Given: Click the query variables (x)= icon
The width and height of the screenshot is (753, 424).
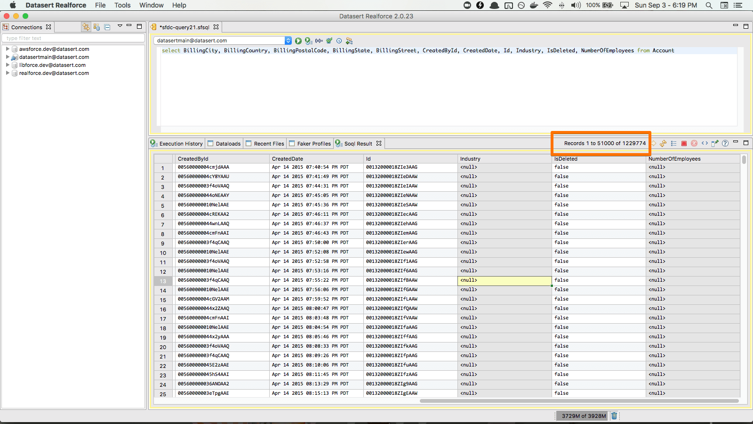Looking at the screenshot, I should 319,41.
